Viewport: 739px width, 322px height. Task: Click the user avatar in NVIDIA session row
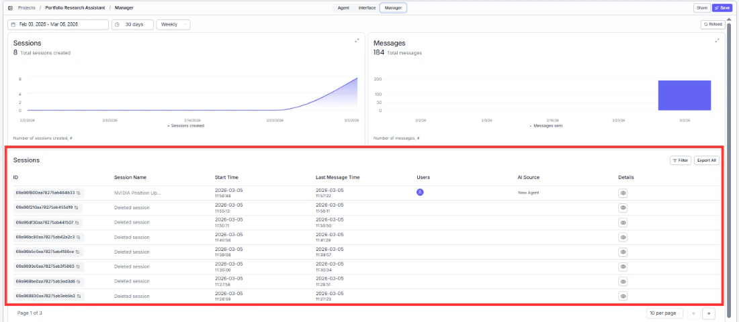[x=420, y=192]
